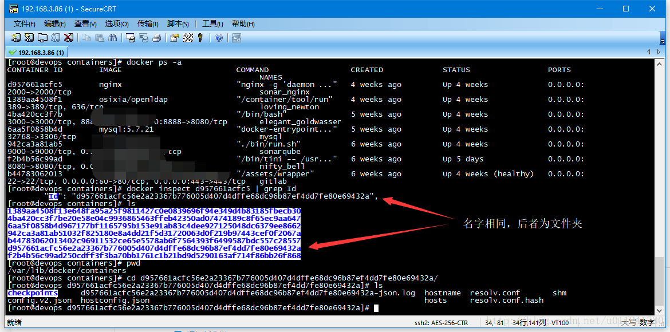The width and height of the screenshot is (670, 332).
Task: Open the 脚本(S) menu
Action: coord(178,24)
